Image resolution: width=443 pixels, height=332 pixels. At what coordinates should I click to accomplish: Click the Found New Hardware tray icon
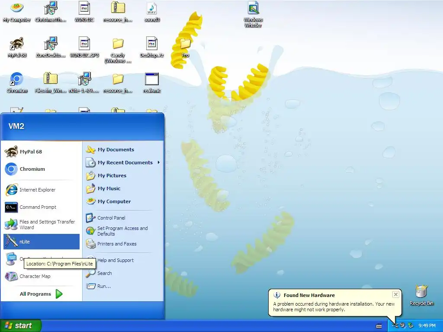[x=395, y=326]
